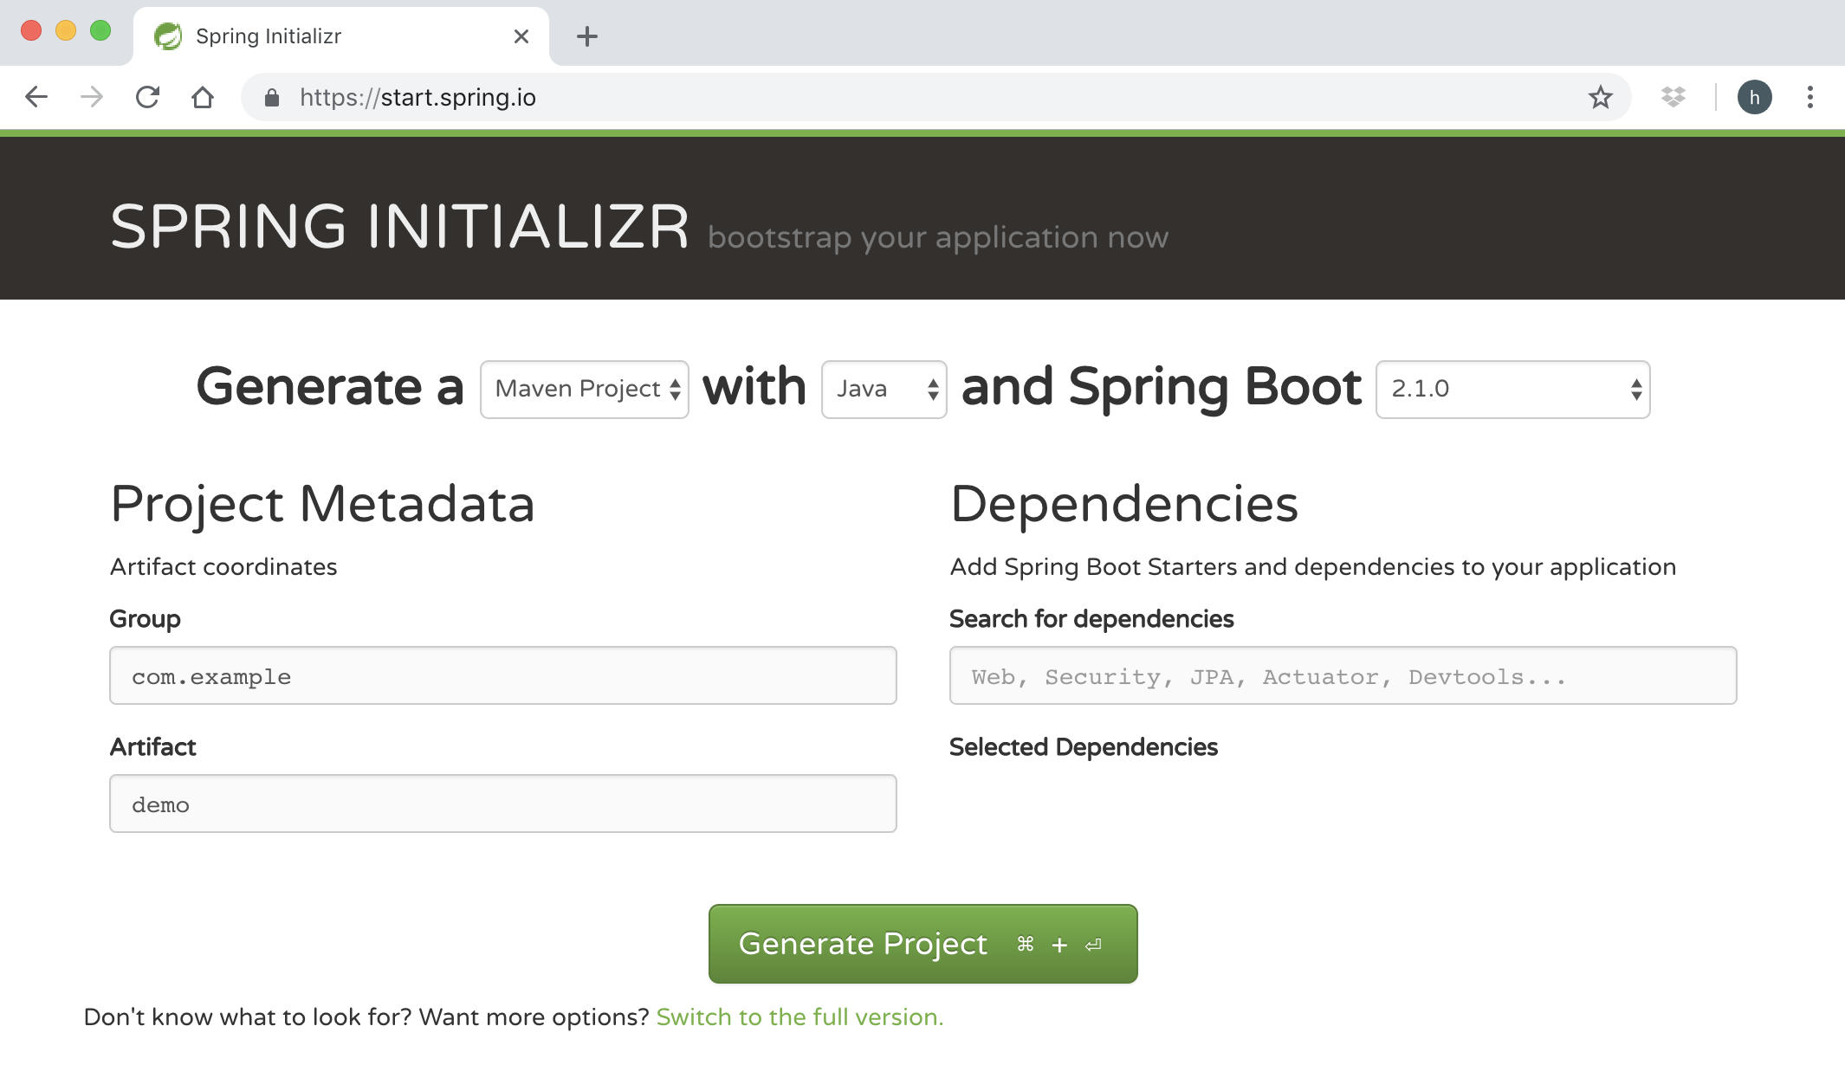Expand the Java language dropdown
The image size is (1845, 1065).
884,389
